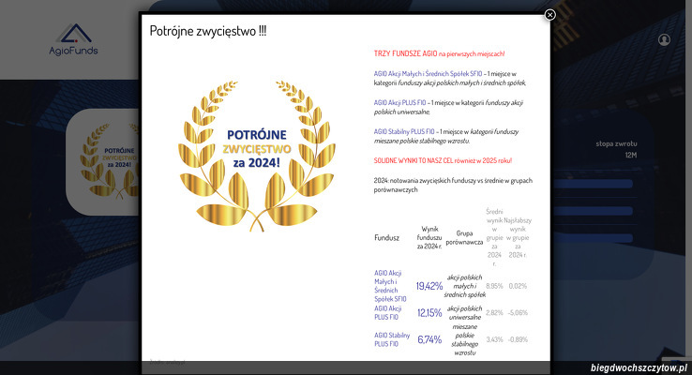Open the AgioFunds logo homepage link
Viewport: 692px width, 375px height.
click(x=73, y=39)
